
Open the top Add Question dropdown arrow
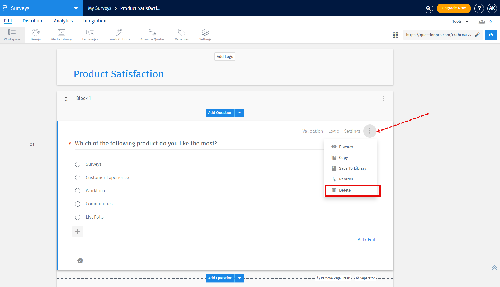(239, 113)
